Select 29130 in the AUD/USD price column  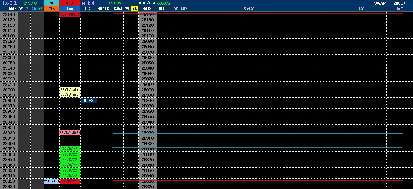[x=148, y=20]
